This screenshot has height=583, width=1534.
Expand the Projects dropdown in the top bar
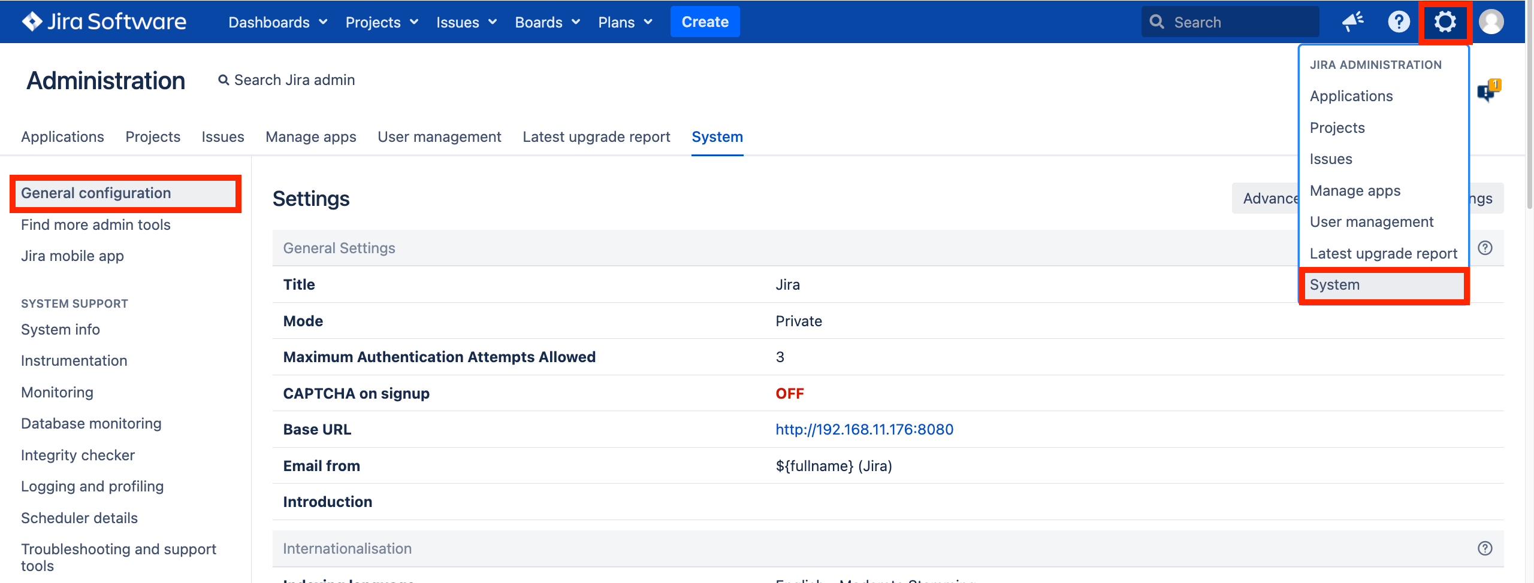click(382, 22)
